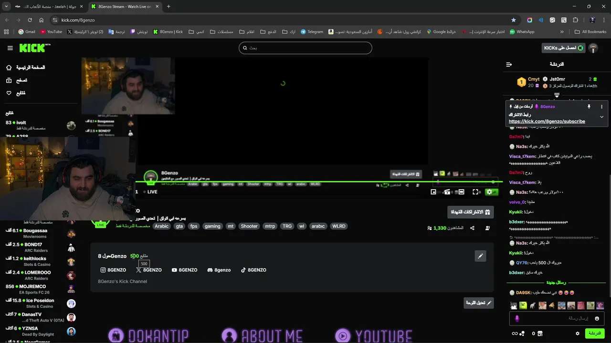
Task: Open the Kick sidebar hamburger menu
Action: coord(10,48)
